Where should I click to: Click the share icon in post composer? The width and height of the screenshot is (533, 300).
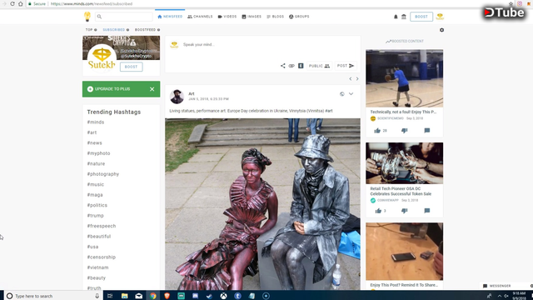(283, 66)
